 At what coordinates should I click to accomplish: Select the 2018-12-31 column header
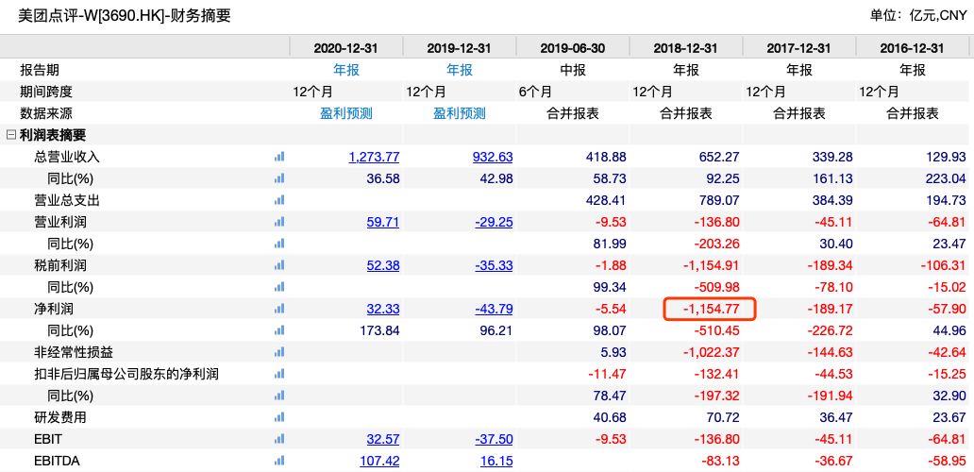coord(685,48)
